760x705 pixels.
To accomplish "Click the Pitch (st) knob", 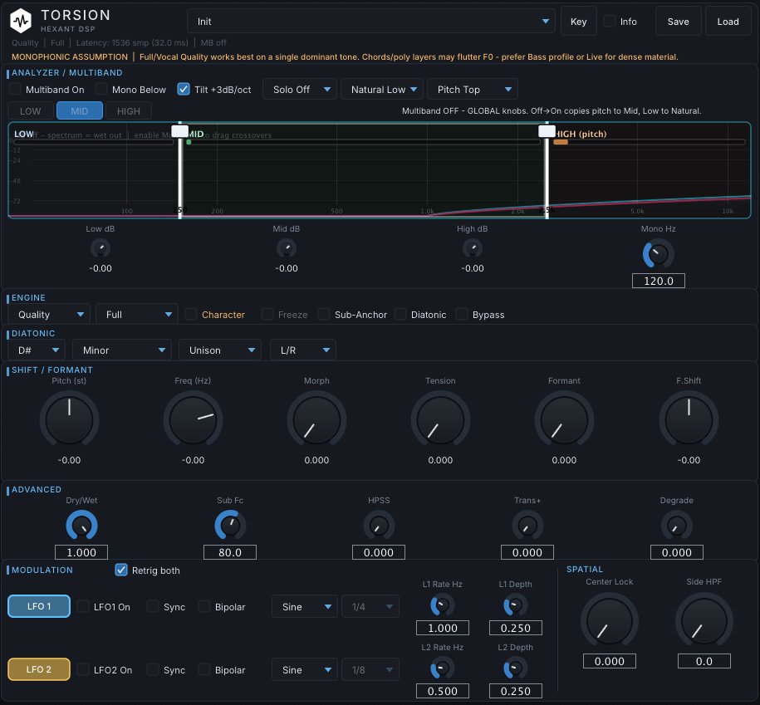I will tap(69, 419).
